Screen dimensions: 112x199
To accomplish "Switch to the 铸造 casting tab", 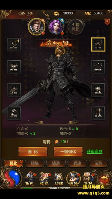I will click(x=56, y=163).
